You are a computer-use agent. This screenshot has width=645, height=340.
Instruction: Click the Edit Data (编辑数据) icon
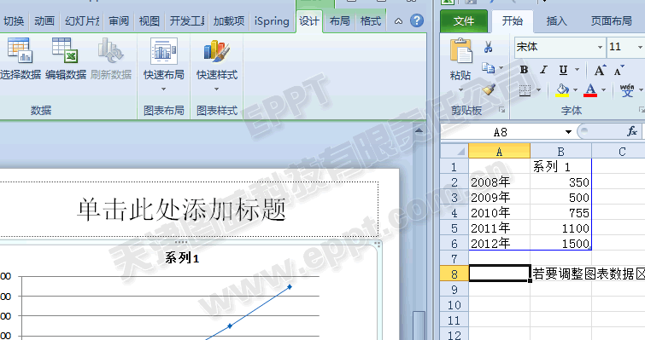[65, 50]
